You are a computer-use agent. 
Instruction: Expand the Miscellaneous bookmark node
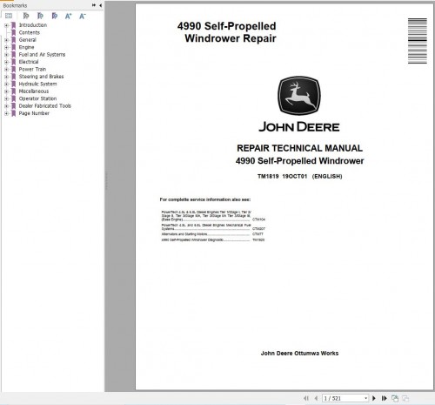6,91
